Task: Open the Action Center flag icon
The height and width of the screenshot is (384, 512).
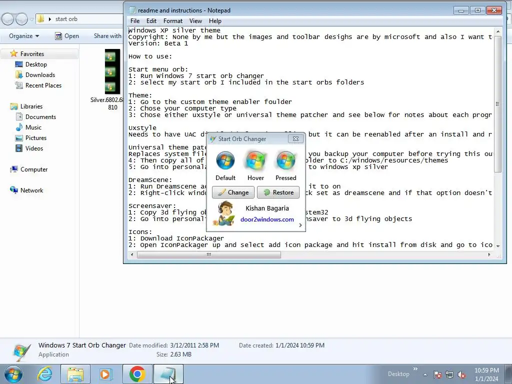Action: 437,374
